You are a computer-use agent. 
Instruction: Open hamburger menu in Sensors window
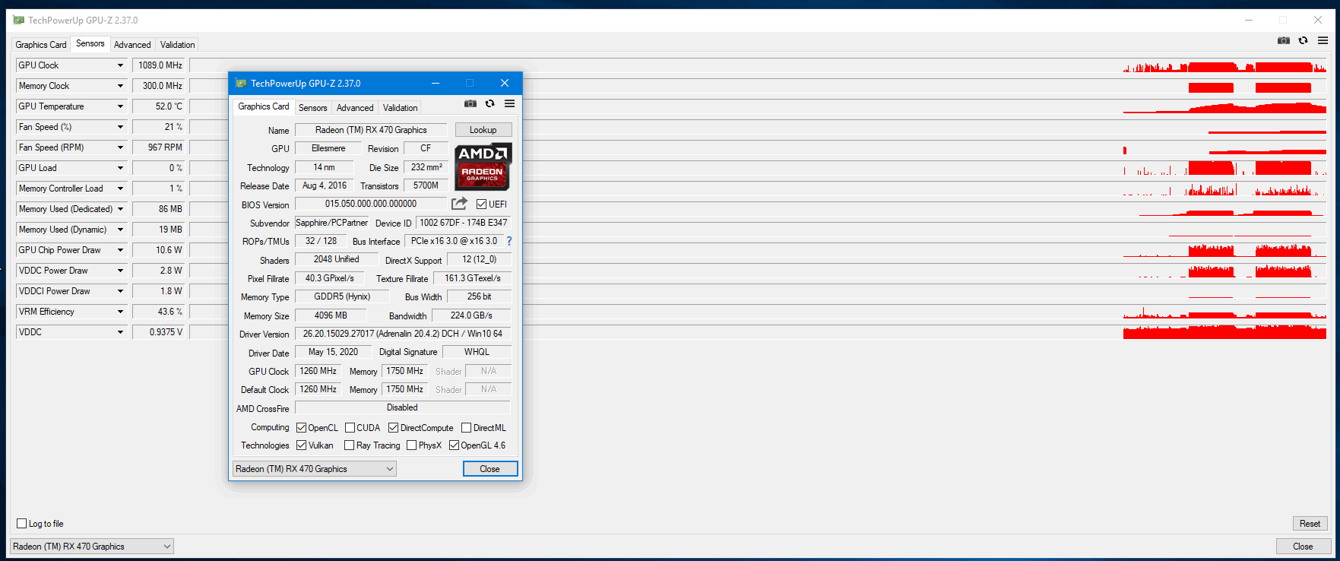point(1323,40)
